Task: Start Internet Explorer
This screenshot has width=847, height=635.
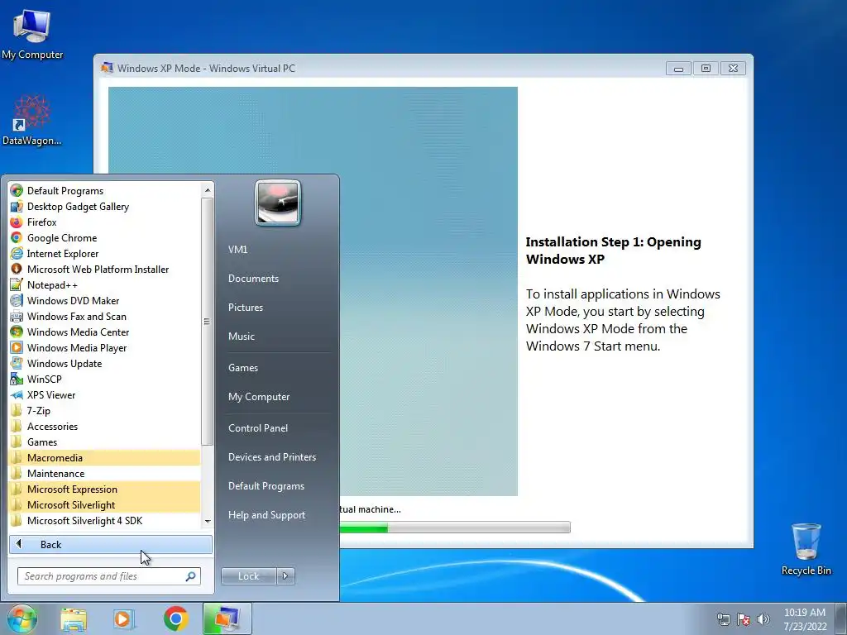Action: 105,253
